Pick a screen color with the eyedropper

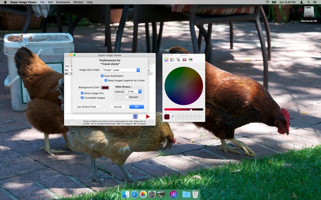[173, 117]
